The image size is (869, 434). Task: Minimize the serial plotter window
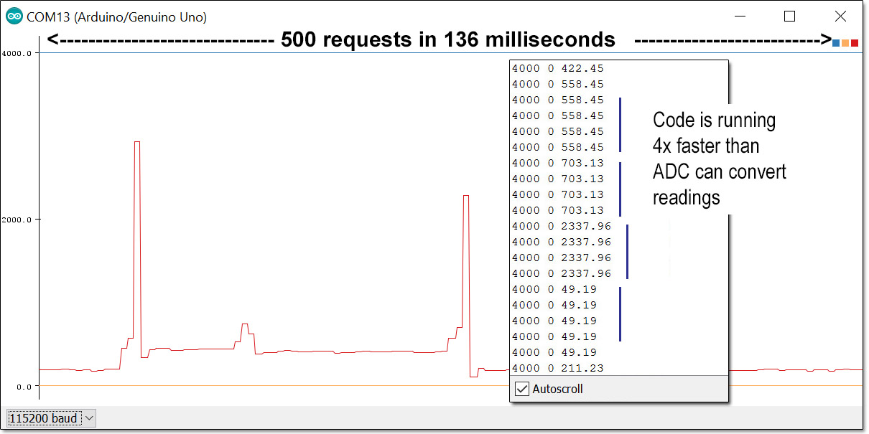[x=740, y=16]
